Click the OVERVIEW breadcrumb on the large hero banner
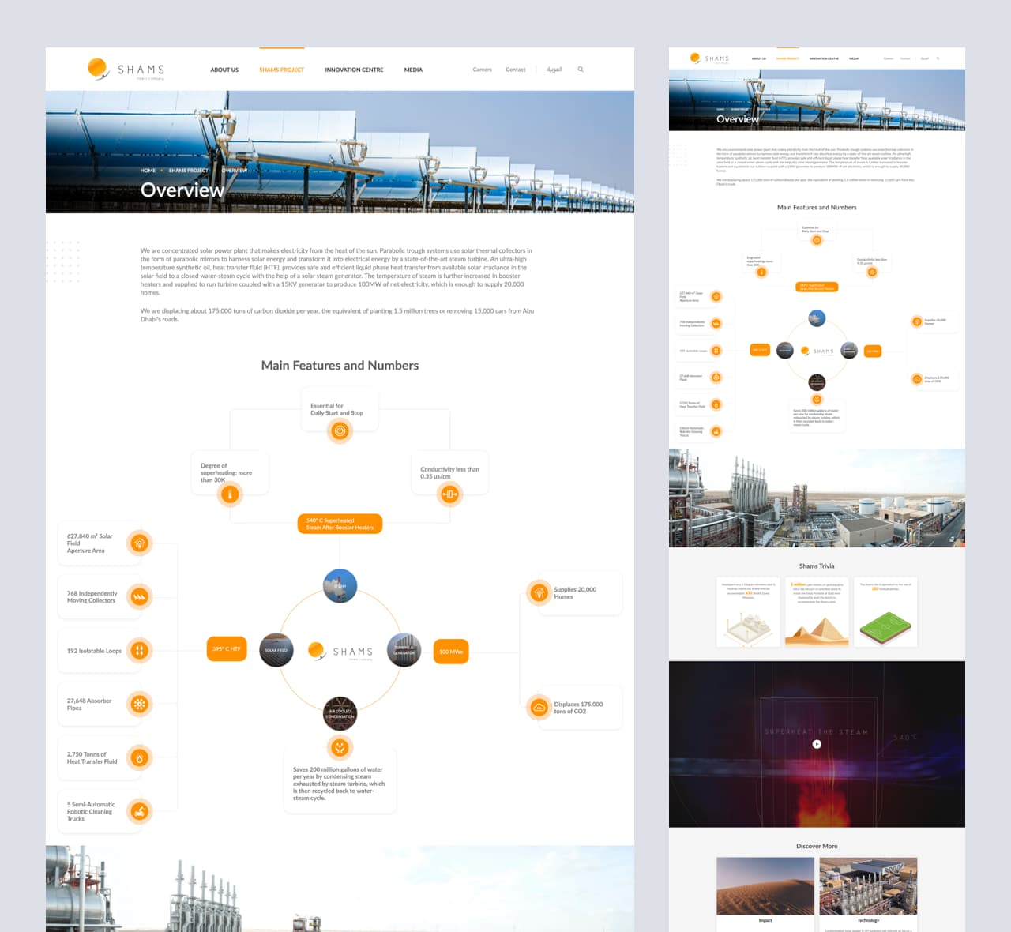This screenshot has width=1011, height=932. pyautogui.click(x=235, y=171)
